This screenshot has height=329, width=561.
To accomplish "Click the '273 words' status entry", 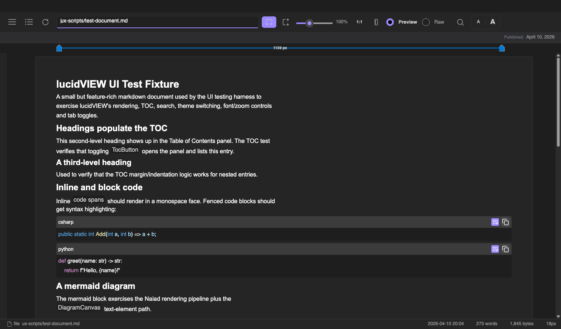I will pyautogui.click(x=487, y=324).
